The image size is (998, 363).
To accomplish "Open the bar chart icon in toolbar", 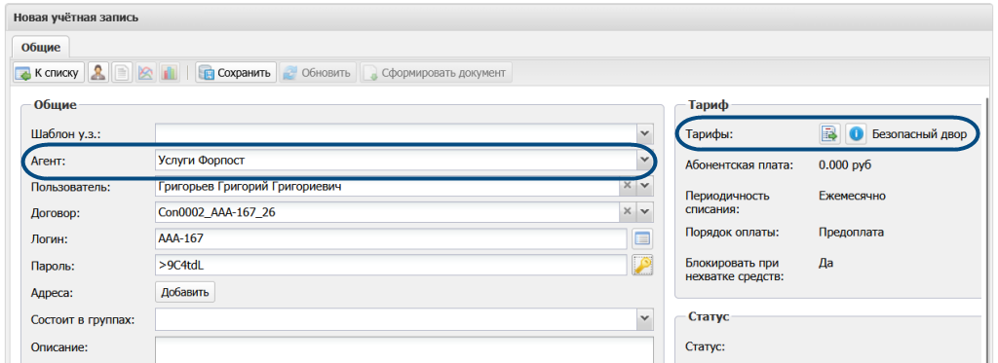I will [170, 72].
